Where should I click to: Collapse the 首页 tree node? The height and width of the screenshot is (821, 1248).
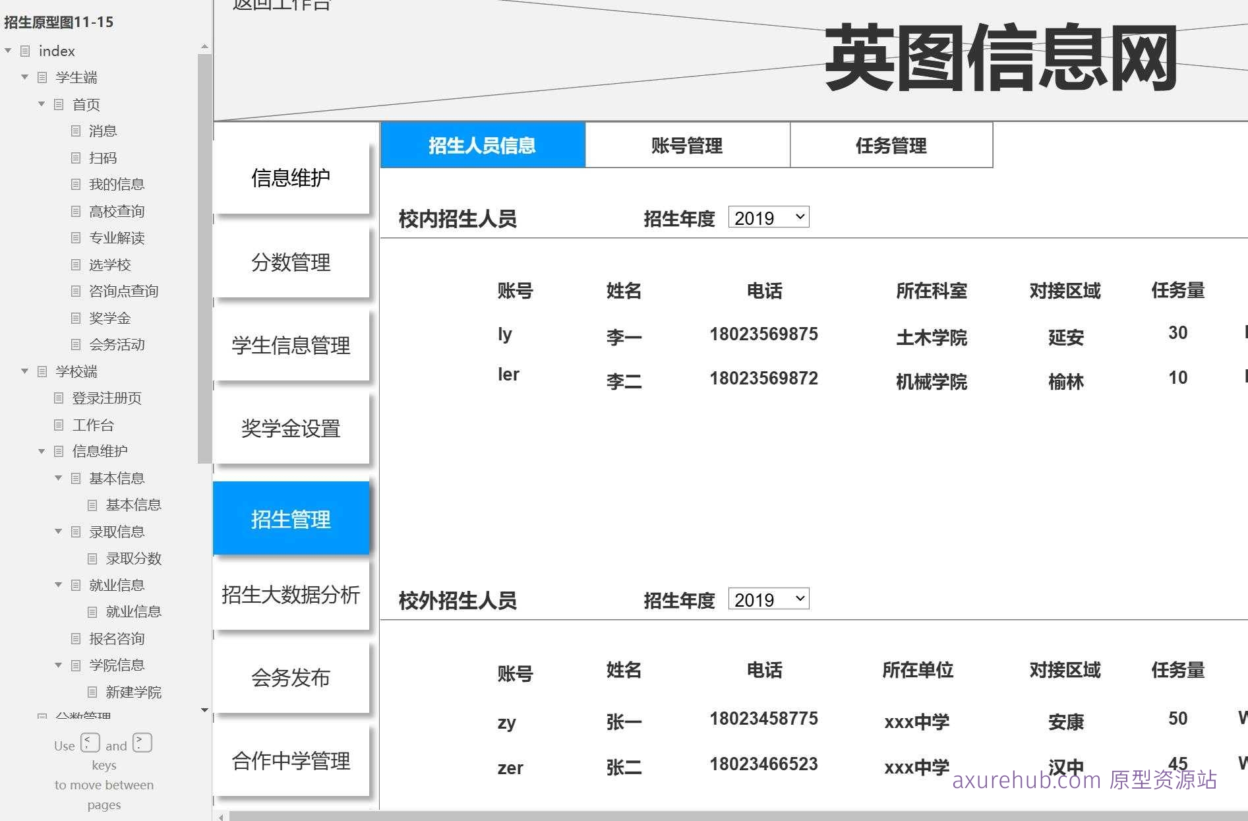pyautogui.click(x=42, y=104)
